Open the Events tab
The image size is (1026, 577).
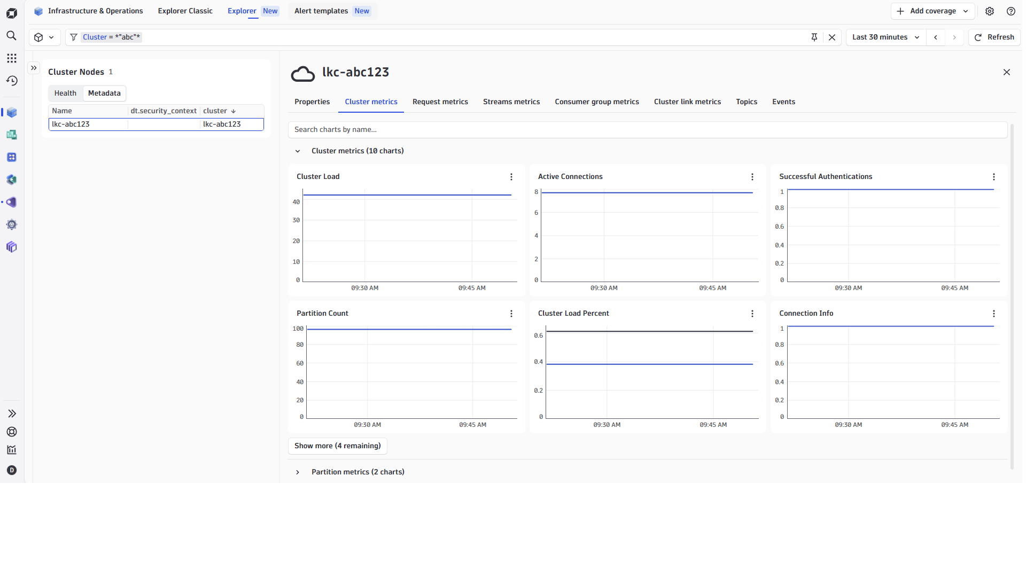coord(783,102)
